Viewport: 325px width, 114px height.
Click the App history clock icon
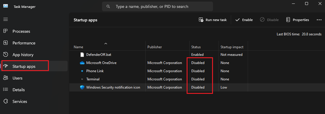click(x=6, y=55)
